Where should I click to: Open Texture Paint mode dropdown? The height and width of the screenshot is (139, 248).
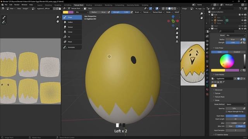point(76,8)
